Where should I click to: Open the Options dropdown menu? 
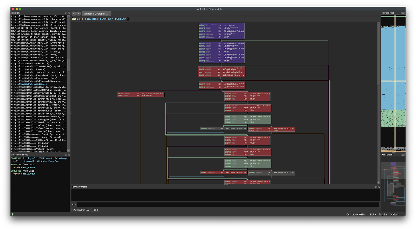click(x=395, y=214)
